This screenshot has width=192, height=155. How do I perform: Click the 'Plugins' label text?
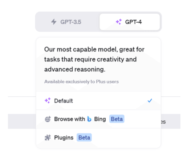[64, 138]
